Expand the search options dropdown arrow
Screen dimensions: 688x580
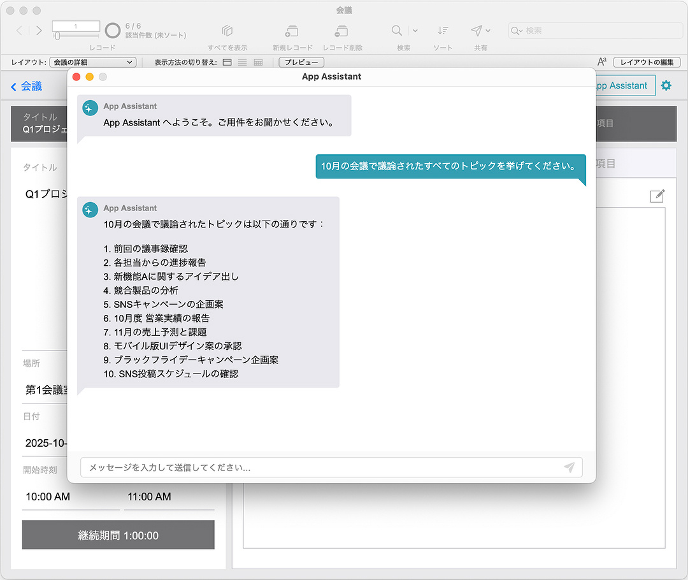(415, 31)
